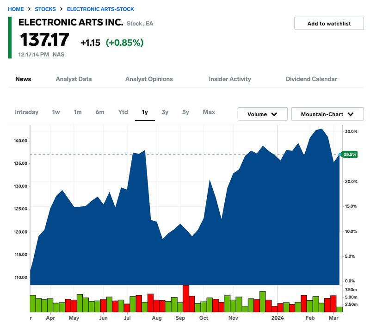This screenshot has height=329, width=370.
Task: Click the 5.00m volume axis label
Action: coord(351,297)
